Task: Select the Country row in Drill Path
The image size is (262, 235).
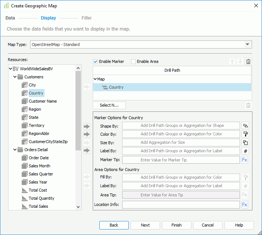Action: pyautogui.click(x=172, y=87)
